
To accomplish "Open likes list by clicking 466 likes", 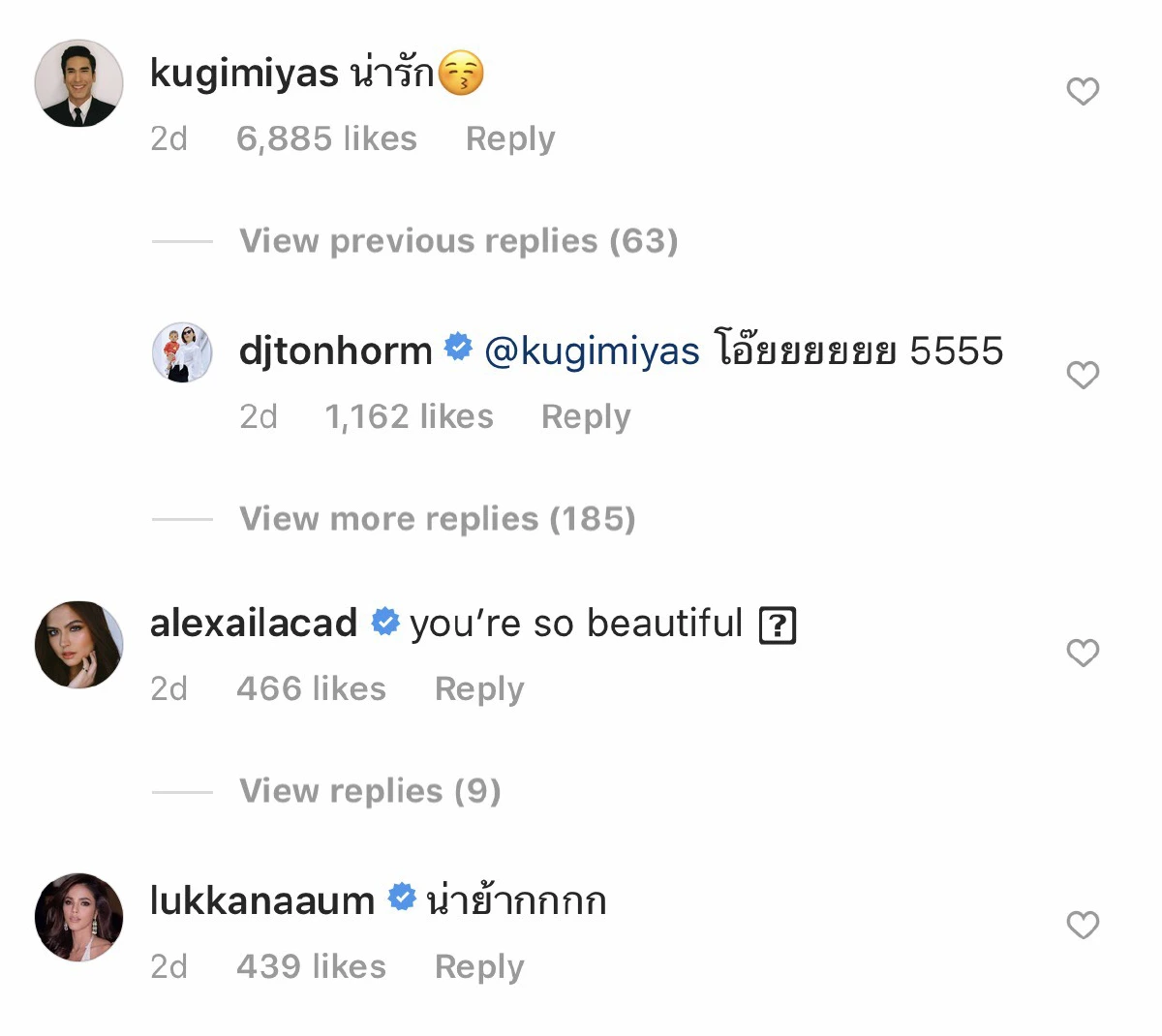I will (312, 688).
